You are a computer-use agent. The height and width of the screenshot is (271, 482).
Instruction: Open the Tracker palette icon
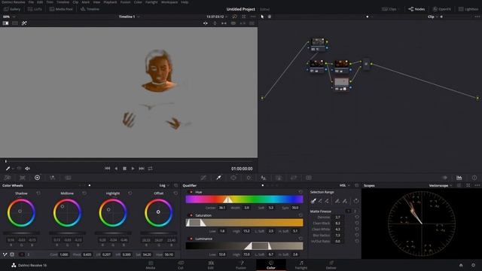[249, 178]
